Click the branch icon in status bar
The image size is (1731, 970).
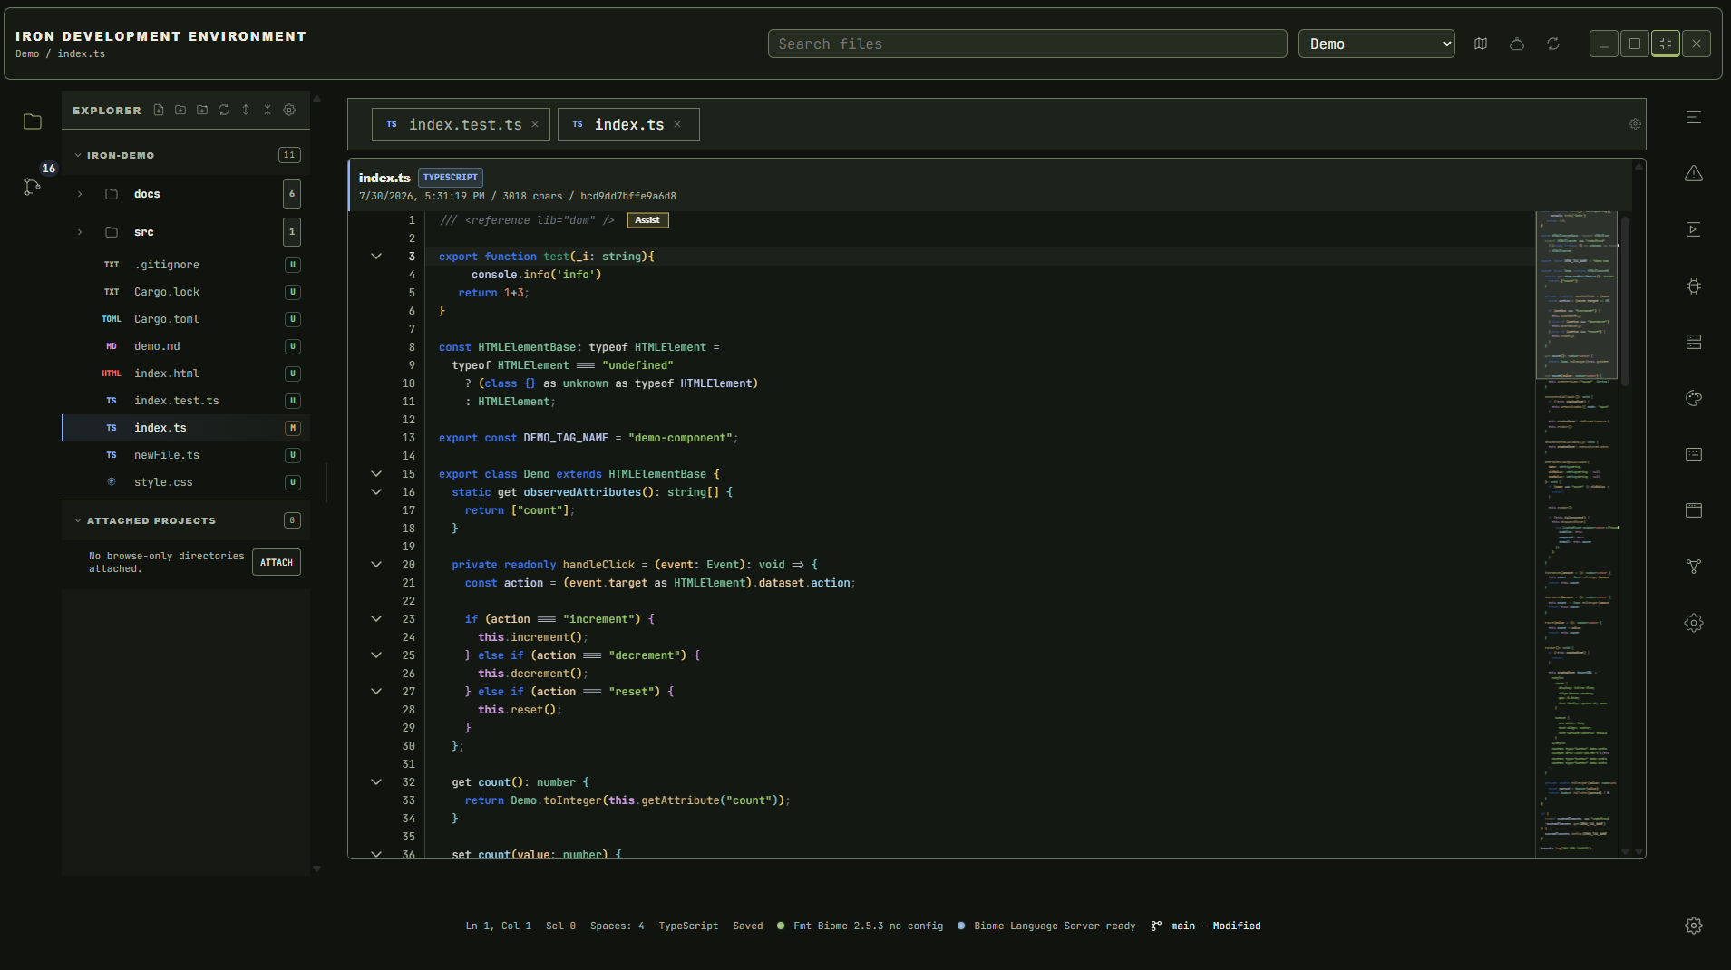(1156, 926)
